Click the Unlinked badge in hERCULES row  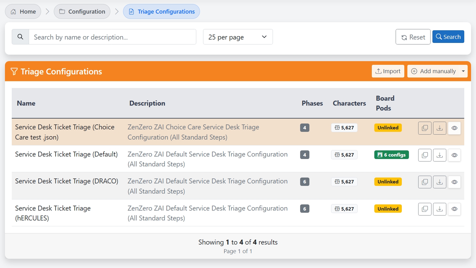[x=388, y=209]
